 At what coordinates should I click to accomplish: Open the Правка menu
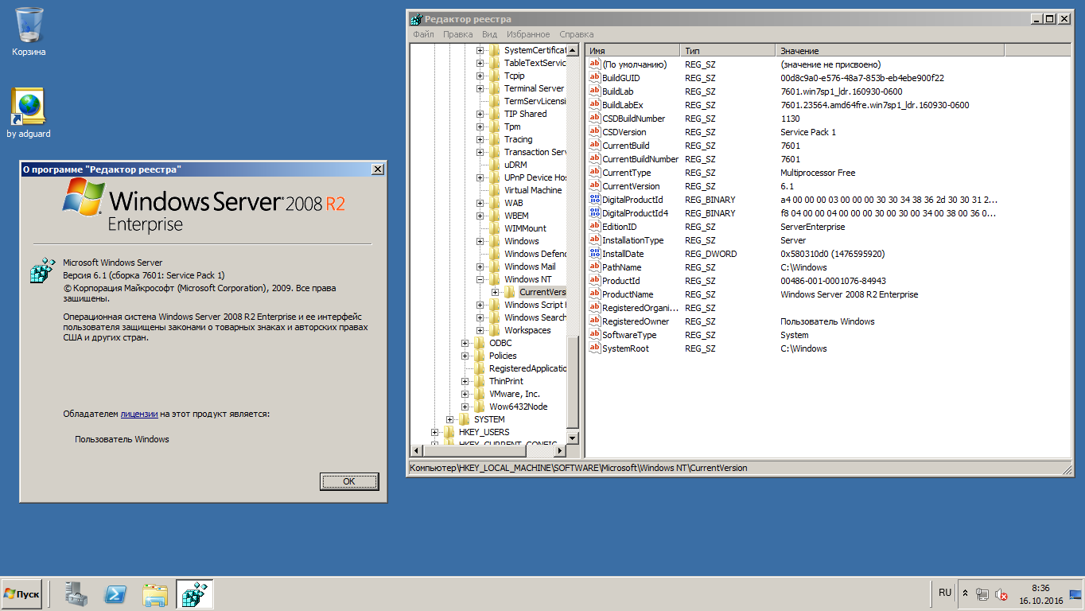tap(458, 34)
